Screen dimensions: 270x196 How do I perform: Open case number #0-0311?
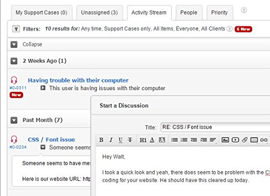coord(18,88)
